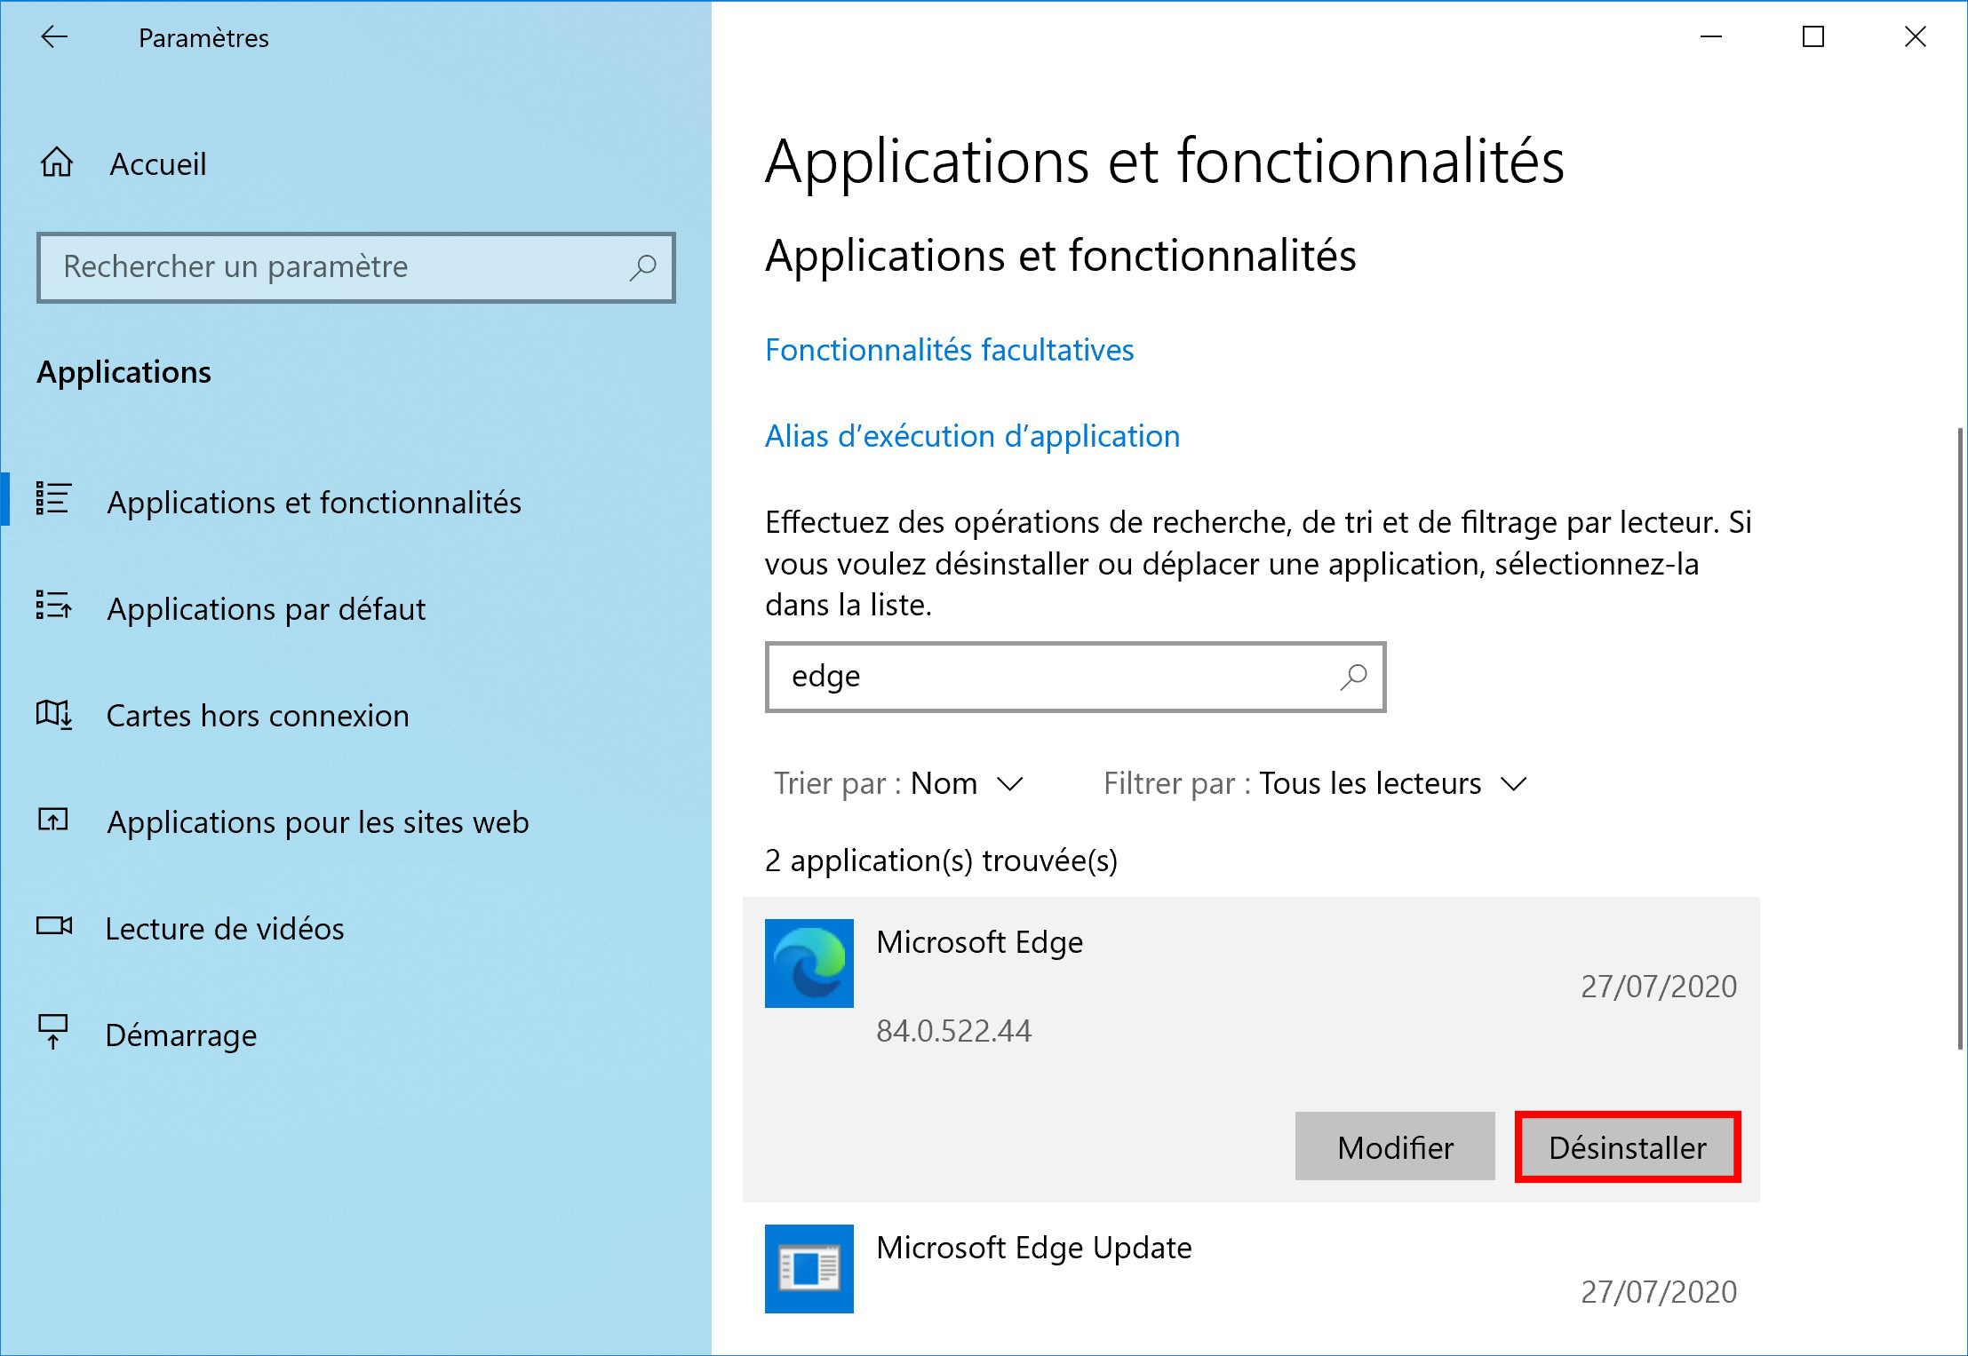Click the Désinstaller button
Screen dimensions: 1968x1356
(x=1628, y=1147)
